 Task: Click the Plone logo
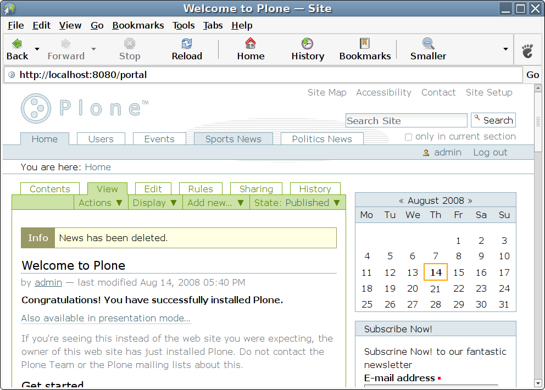85,108
